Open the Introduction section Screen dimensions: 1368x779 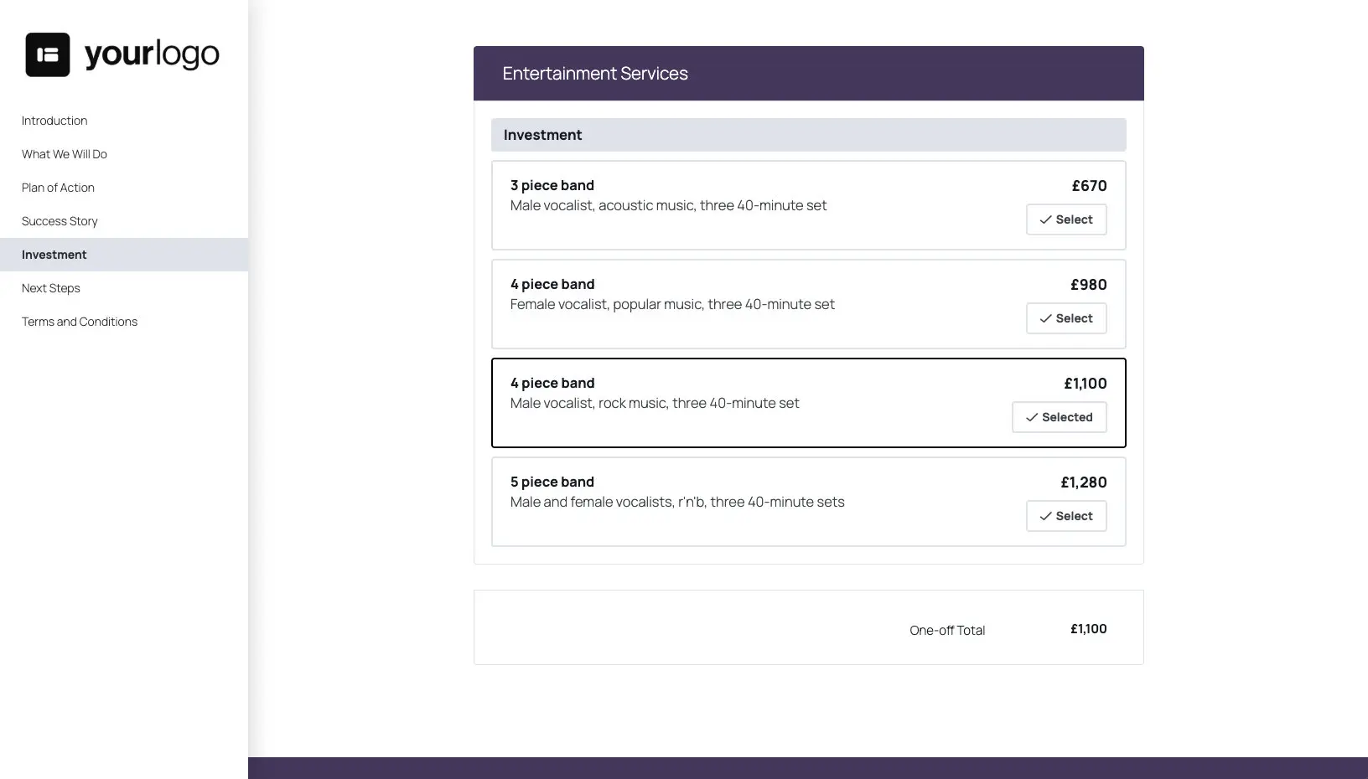point(54,120)
